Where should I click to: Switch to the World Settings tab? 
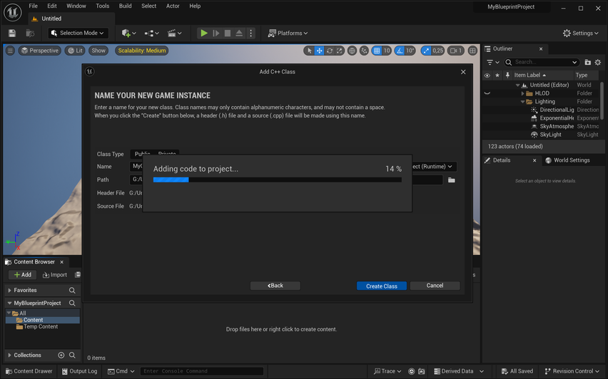(567, 160)
